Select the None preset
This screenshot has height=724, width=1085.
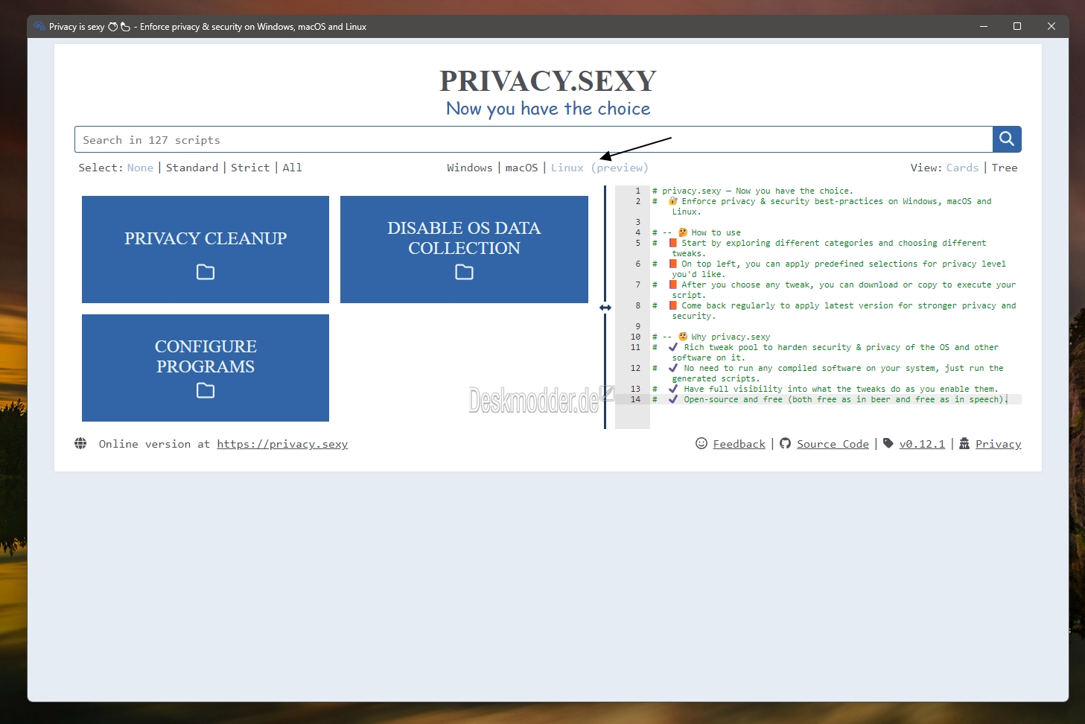coord(140,168)
